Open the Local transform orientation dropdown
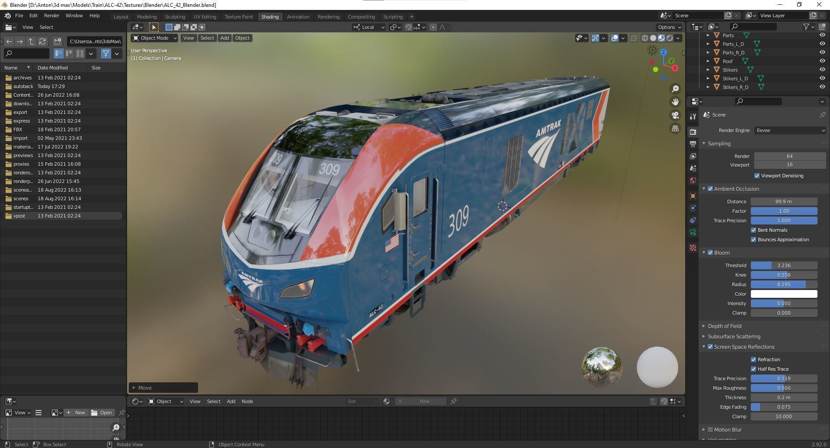Viewport: 830px width, 448px height. pyautogui.click(x=369, y=27)
